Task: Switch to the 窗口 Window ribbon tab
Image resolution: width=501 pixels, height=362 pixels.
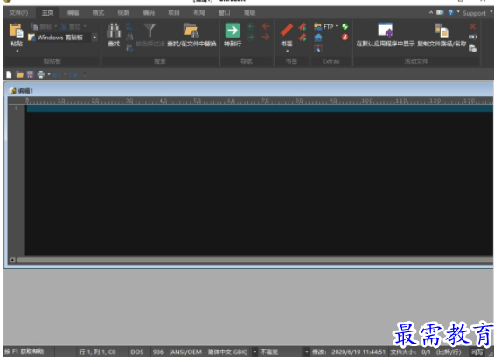Action: click(x=225, y=13)
